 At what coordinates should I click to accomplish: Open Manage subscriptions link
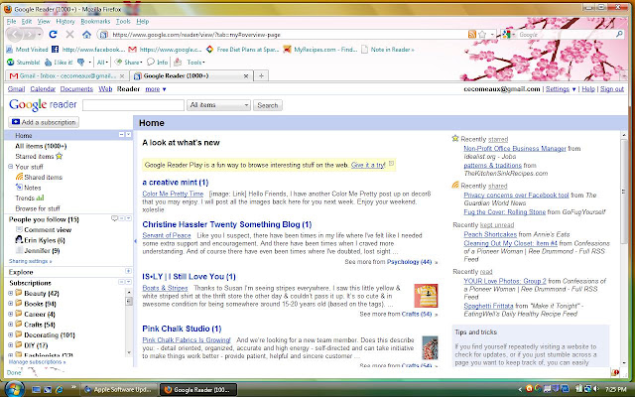pyautogui.click(x=37, y=361)
